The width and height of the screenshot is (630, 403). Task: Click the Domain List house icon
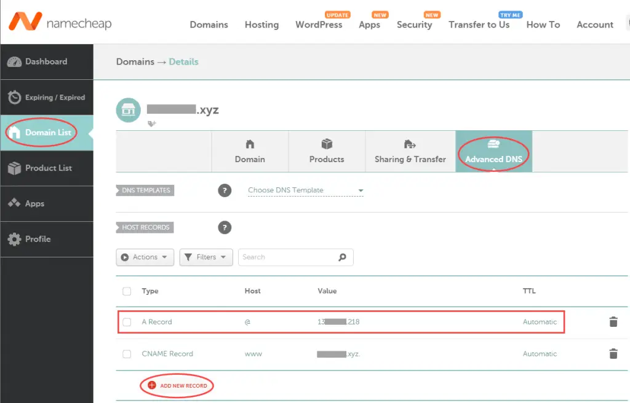[x=15, y=133]
